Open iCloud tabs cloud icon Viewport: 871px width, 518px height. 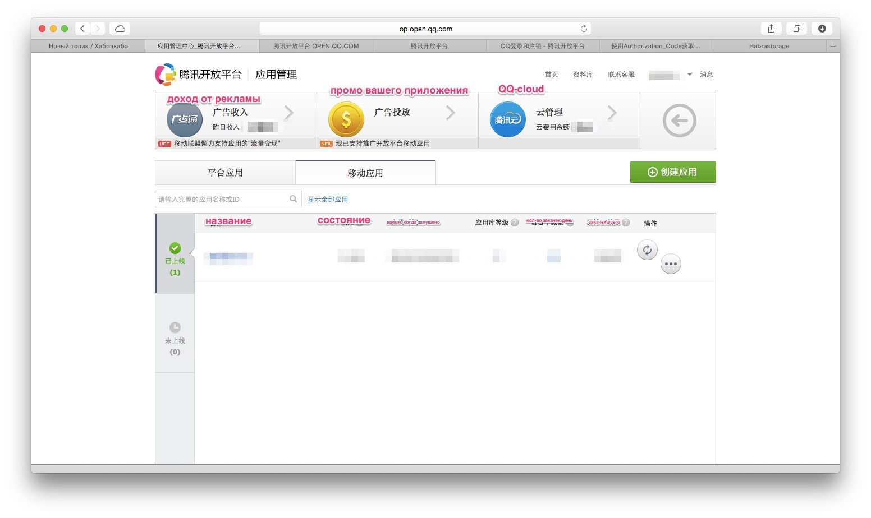[x=120, y=29]
